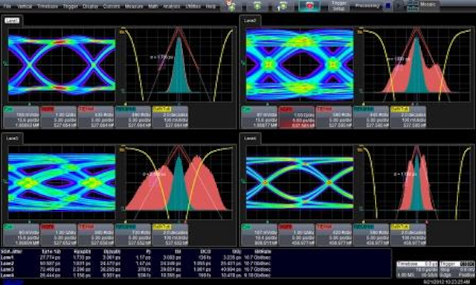Open the Timebase descriptor box at bottom right
This screenshot has height=285, width=476.
[x=416, y=269]
